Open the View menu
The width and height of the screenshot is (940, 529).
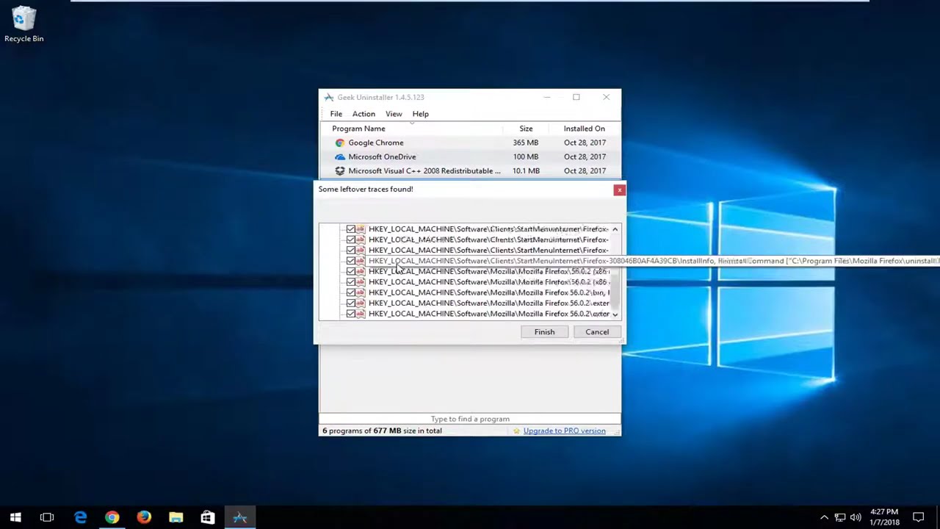click(x=394, y=114)
